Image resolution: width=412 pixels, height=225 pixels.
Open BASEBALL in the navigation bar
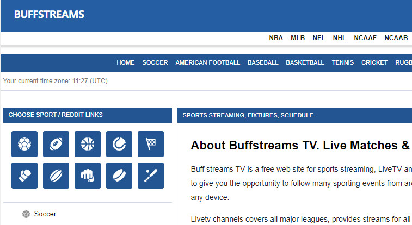[263, 62]
